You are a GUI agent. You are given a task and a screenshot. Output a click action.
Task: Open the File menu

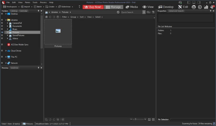point(8,3)
